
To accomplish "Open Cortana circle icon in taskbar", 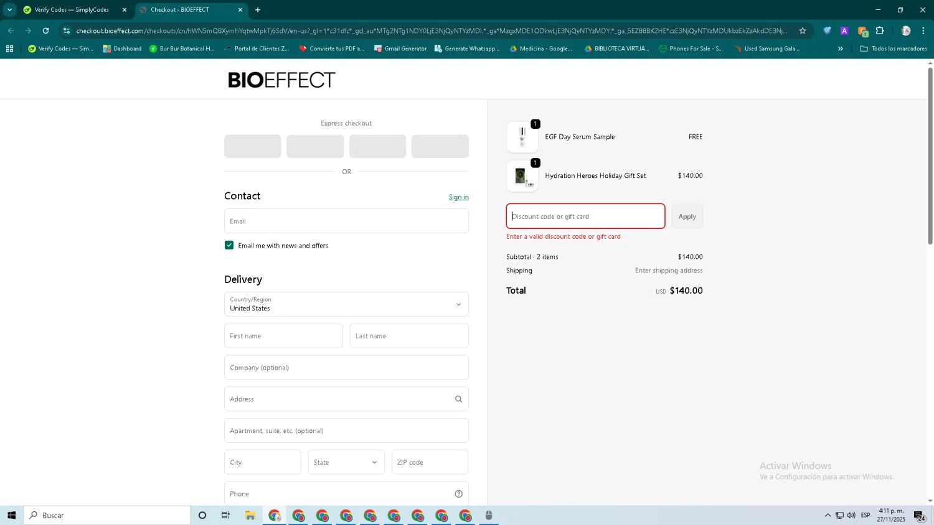I will [202, 515].
